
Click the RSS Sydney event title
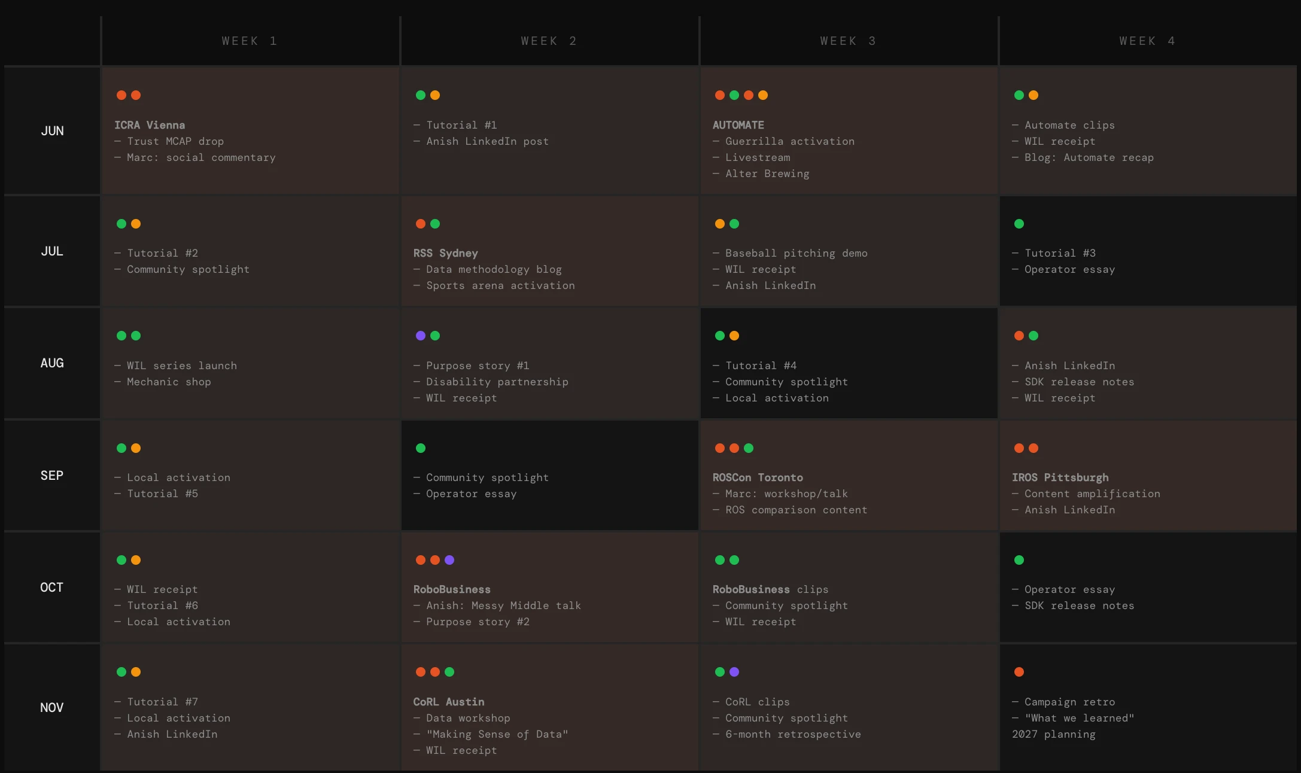point(446,253)
